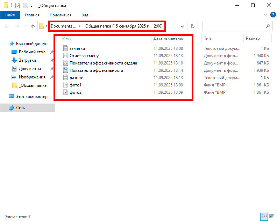The width and height of the screenshot is (277, 221).
Task: Open the Файл menu
Action: [10, 15]
